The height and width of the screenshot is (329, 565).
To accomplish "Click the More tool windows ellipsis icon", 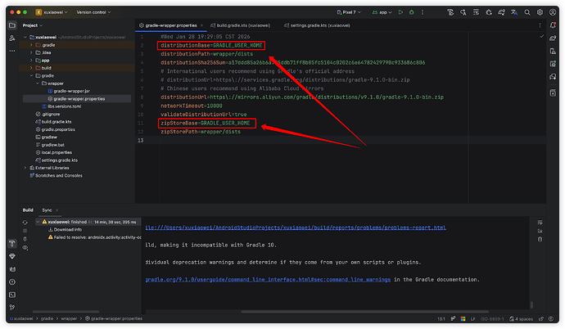I will (12, 52).
